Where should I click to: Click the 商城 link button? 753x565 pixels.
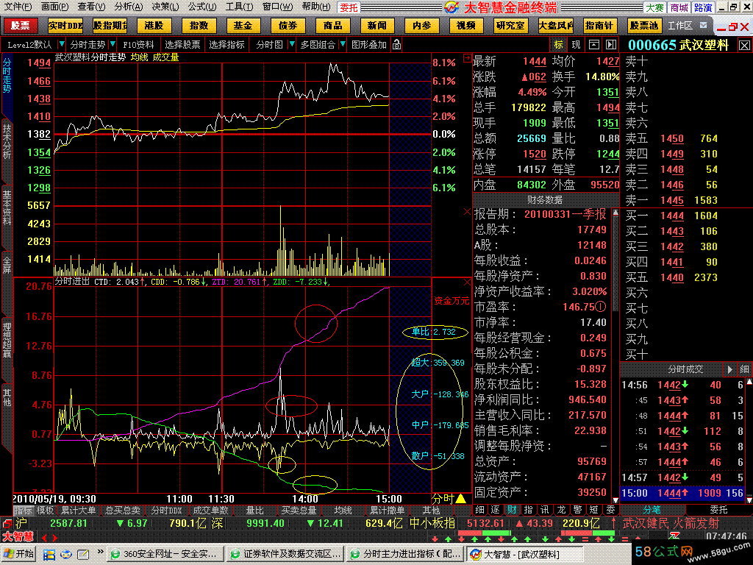pos(679,7)
